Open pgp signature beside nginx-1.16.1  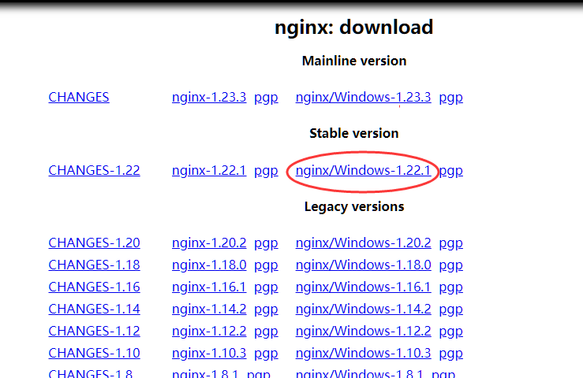coord(266,287)
